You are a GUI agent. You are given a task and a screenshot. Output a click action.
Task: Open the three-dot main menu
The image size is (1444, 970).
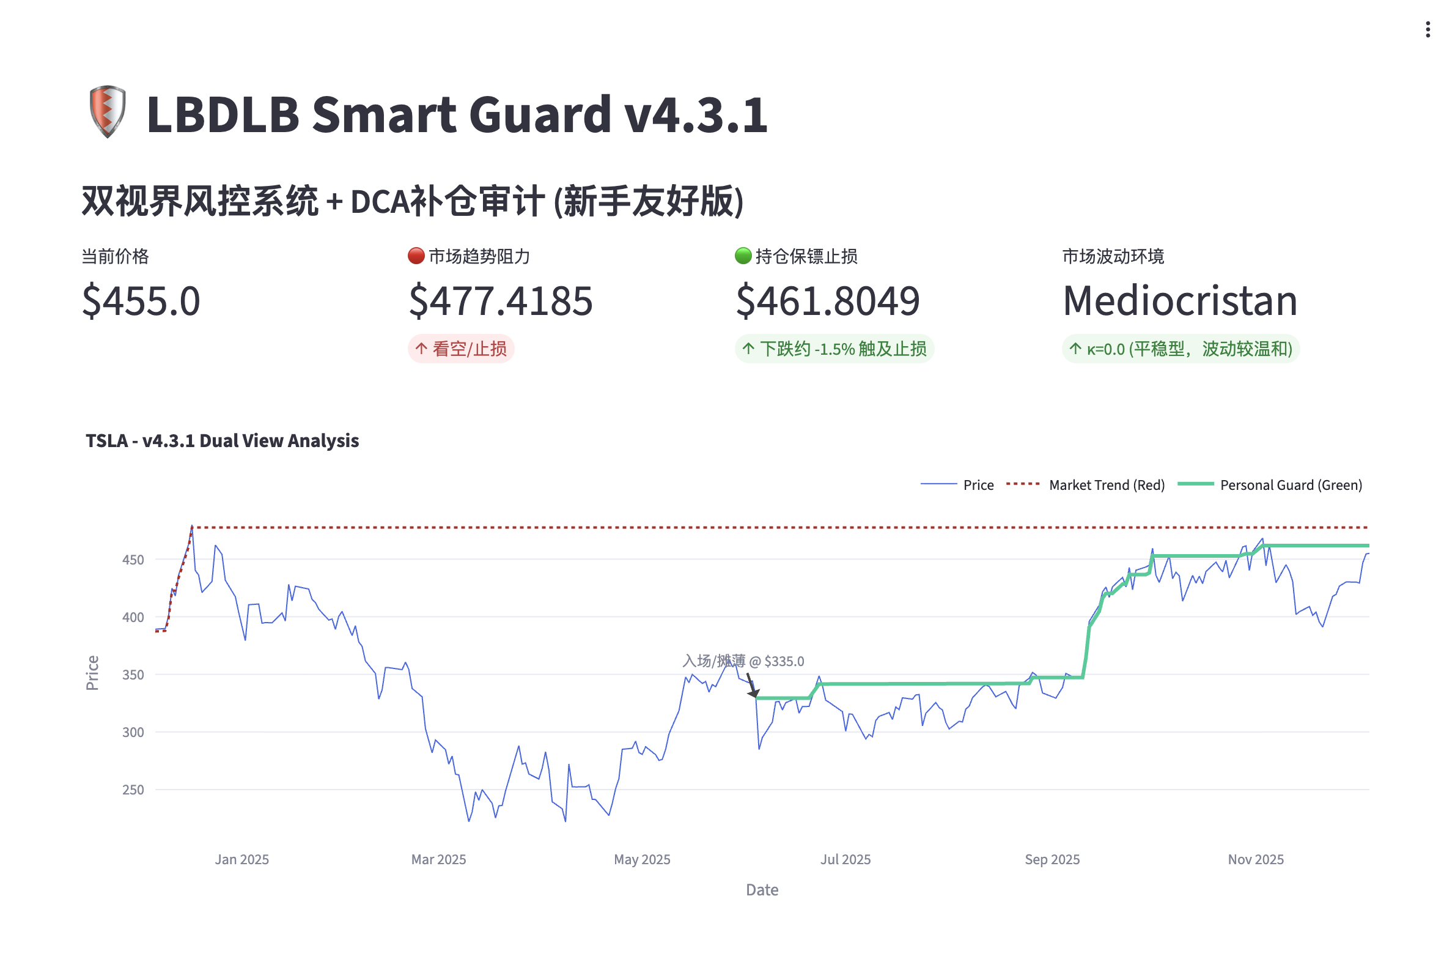1427,30
